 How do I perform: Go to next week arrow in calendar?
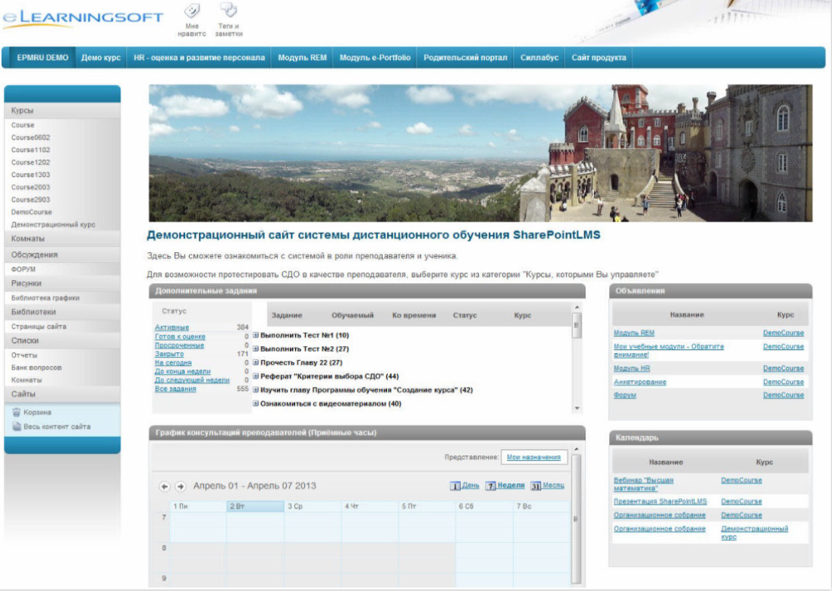click(181, 486)
